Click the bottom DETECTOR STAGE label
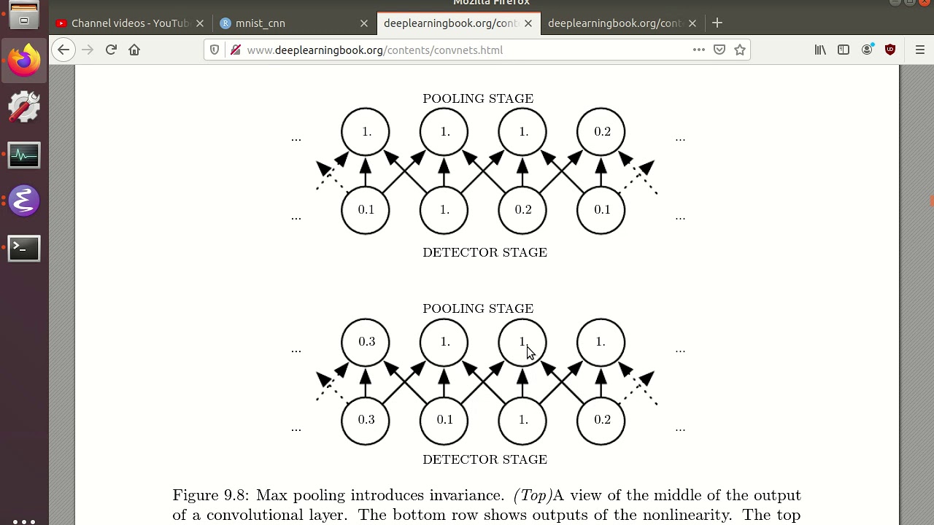The height and width of the screenshot is (525, 934). pos(485,459)
